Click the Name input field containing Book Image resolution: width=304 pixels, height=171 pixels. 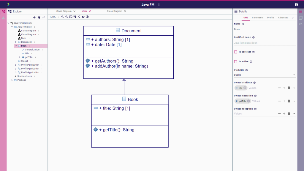265,29
